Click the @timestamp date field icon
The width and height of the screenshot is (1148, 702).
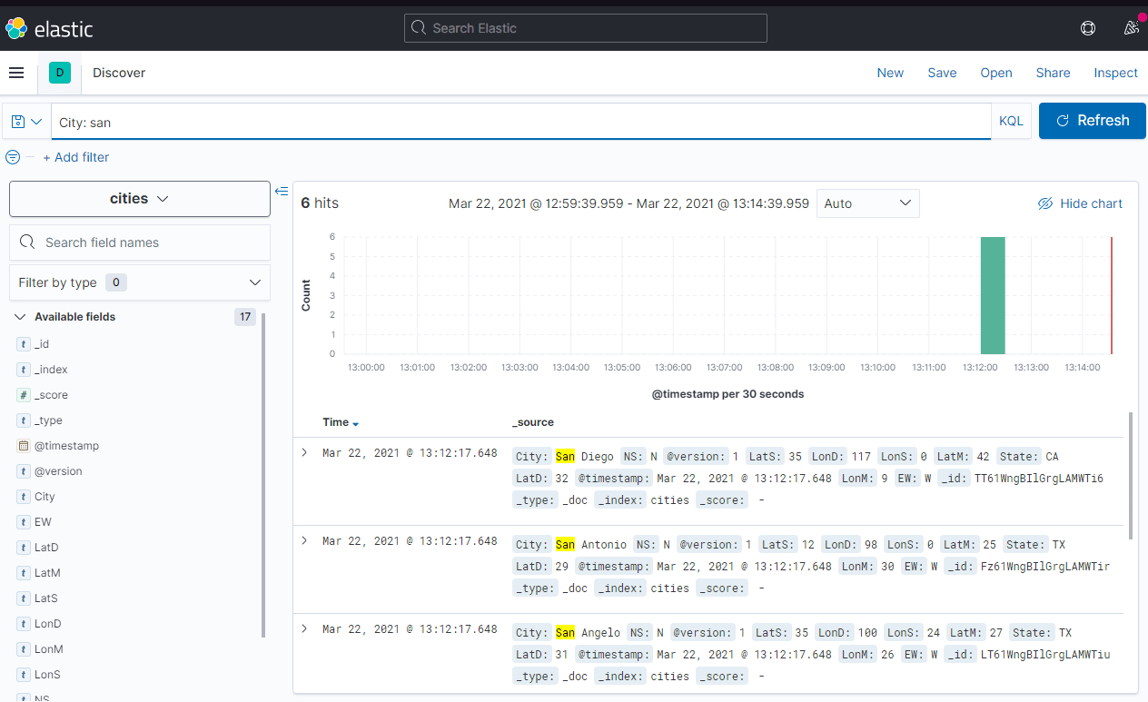22,445
